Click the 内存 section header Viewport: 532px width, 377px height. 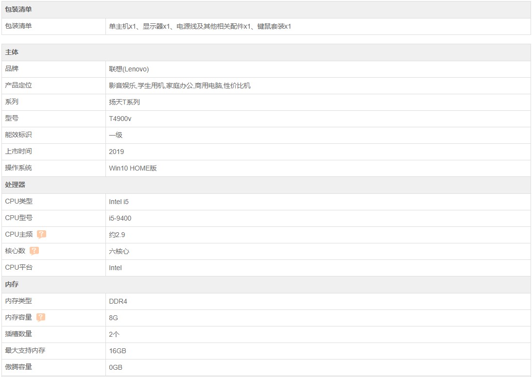(12, 285)
